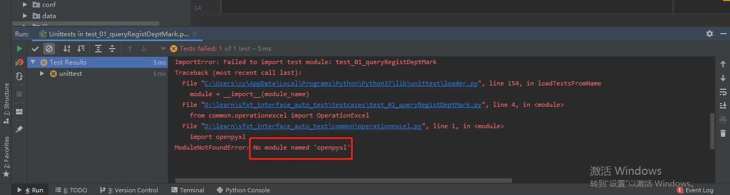
Task: Go to next failed test arrow
Action: click(x=144, y=49)
